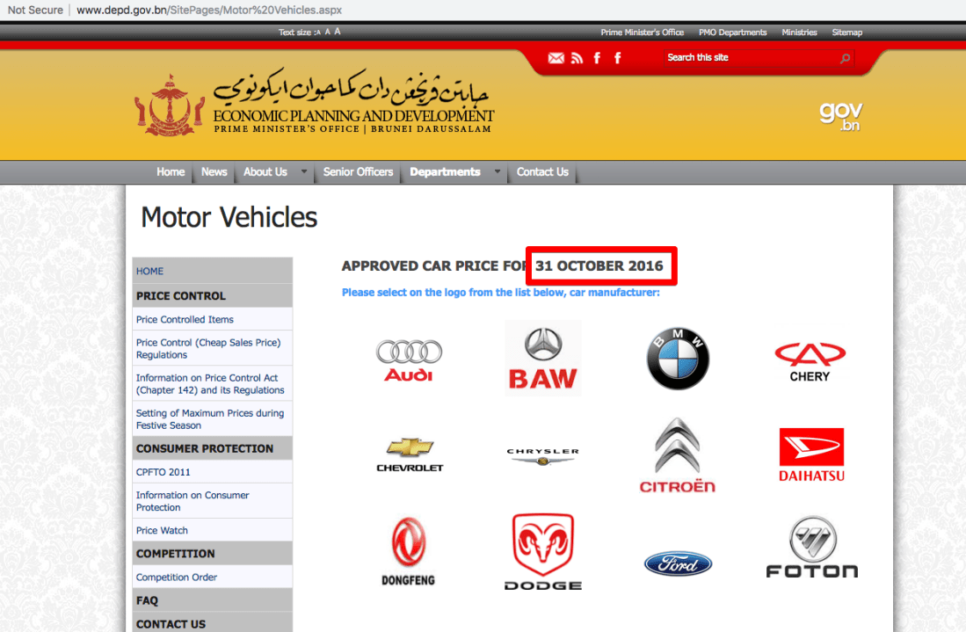Expand the About Us dropdown
The image size is (966, 632).
click(x=265, y=172)
